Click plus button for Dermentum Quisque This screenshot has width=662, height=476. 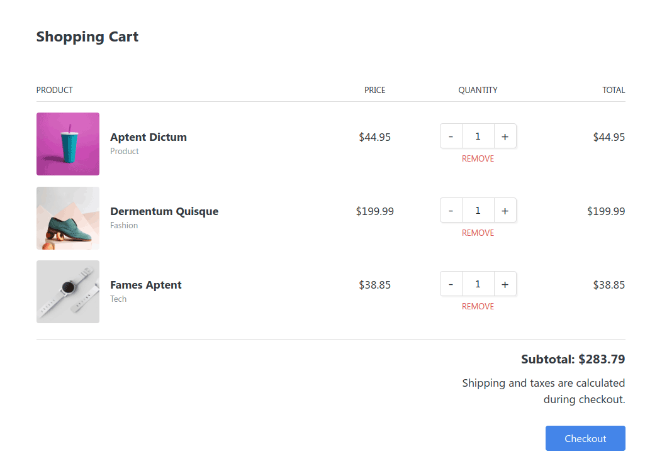tap(505, 211)
